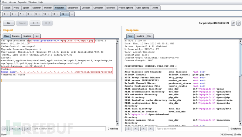The height and width of the screenshot is (137, 242).
Task: Expand the history forward dropdown arrow
Action: coord(49,23)
